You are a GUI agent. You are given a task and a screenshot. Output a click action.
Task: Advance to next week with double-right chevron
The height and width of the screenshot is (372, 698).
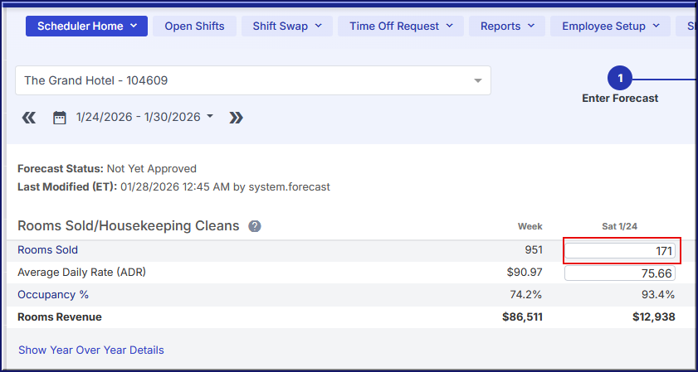pyautogui.click(x=236, y=118)
